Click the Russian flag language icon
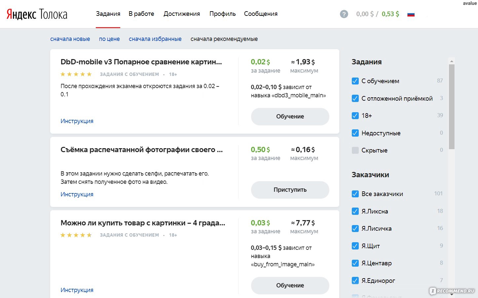Image resolution: width=478 pixels, height=298 pixels. coord(411,14)
